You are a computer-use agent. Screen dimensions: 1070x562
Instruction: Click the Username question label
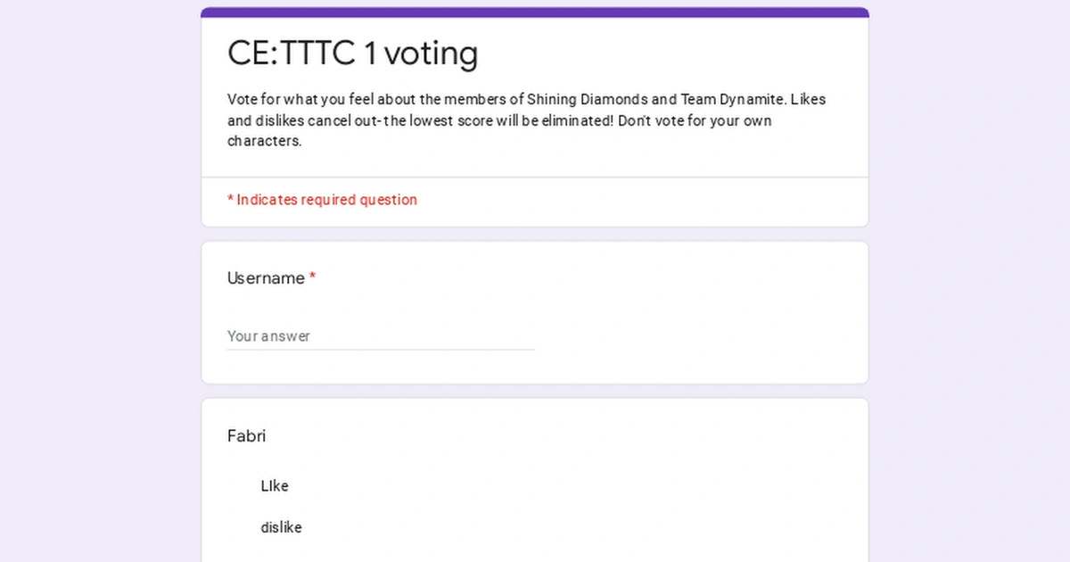click(x=264, y=278)
